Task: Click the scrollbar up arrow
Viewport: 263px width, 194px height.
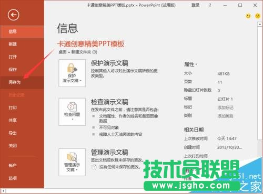Action: coord(260,24)
